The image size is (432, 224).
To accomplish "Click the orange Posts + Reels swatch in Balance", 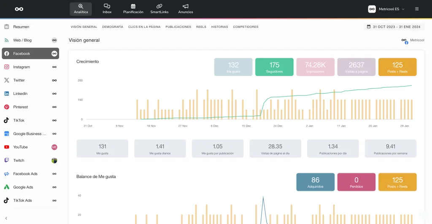I will pos(397,182).
